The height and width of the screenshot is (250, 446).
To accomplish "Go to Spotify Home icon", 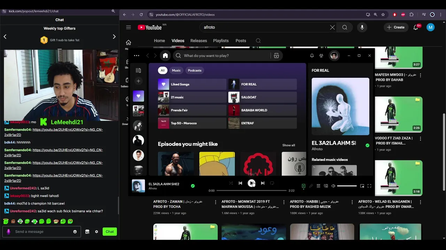I will (165, 56).
